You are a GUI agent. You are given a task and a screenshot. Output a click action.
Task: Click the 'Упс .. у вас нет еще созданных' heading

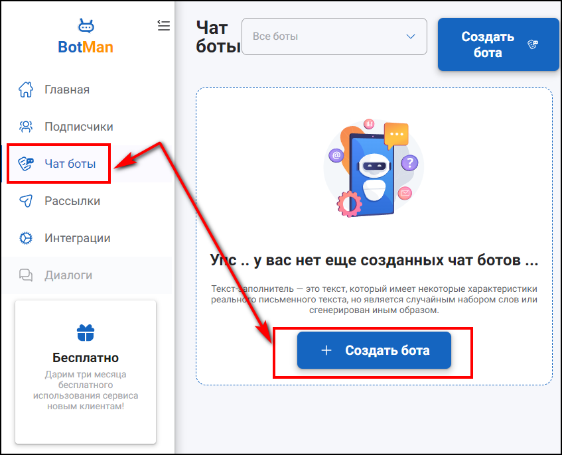point(374,261)
